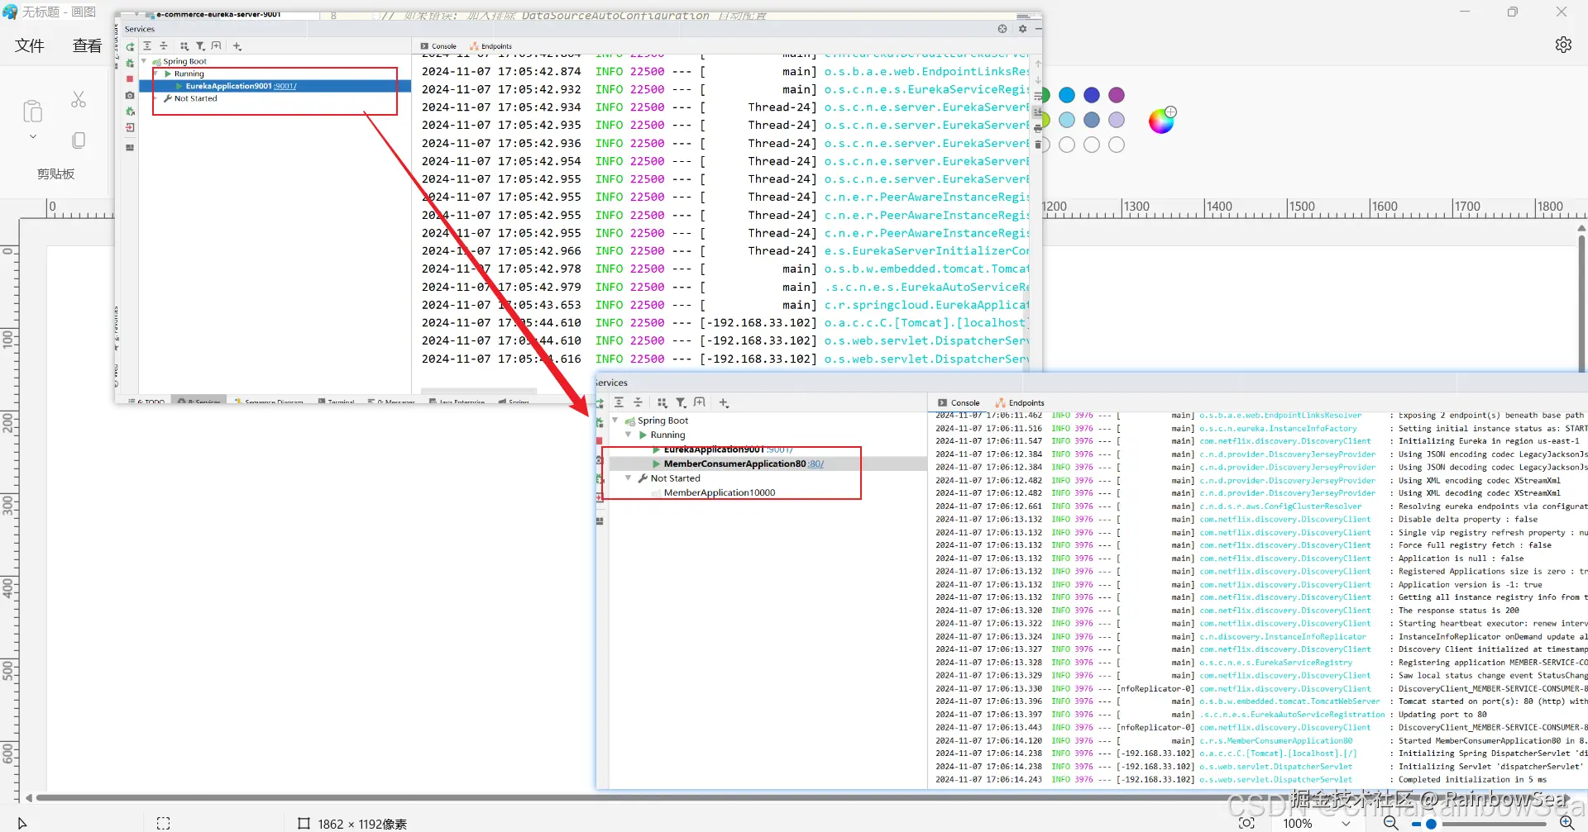1588x832 pixels.
Task: Open the 文件 menu in Paint
Action: click(x=30, y=45)
